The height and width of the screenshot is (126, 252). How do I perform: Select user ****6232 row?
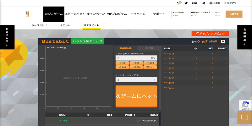[x=195, y=58]
